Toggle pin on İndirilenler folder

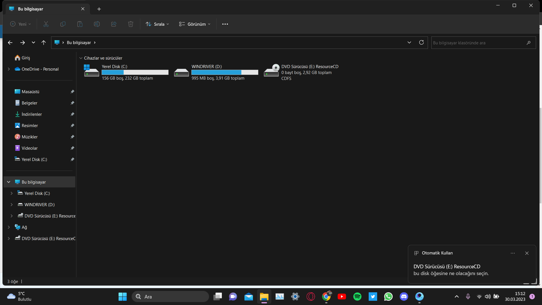[72, 114]
